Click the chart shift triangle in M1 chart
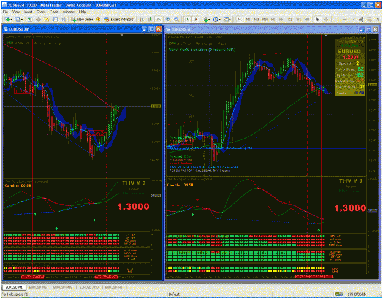This screenshot has height=298, width=383. tap(122, 36)
